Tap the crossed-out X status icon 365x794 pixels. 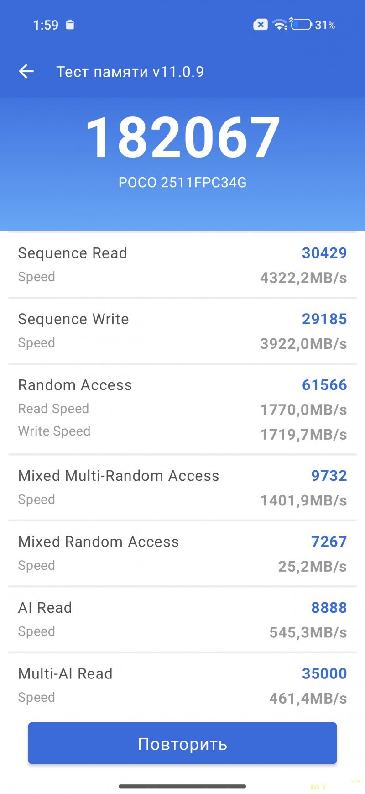[261, 25]
